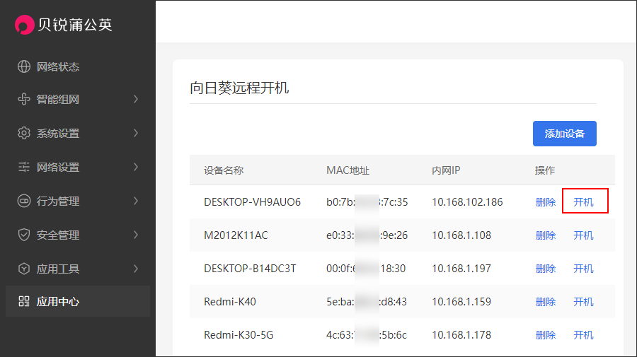This screenshot has width=637, height=357.
Task: Click the 设备名称 column header
Action: pyautogui.click(x=224, y=170)
